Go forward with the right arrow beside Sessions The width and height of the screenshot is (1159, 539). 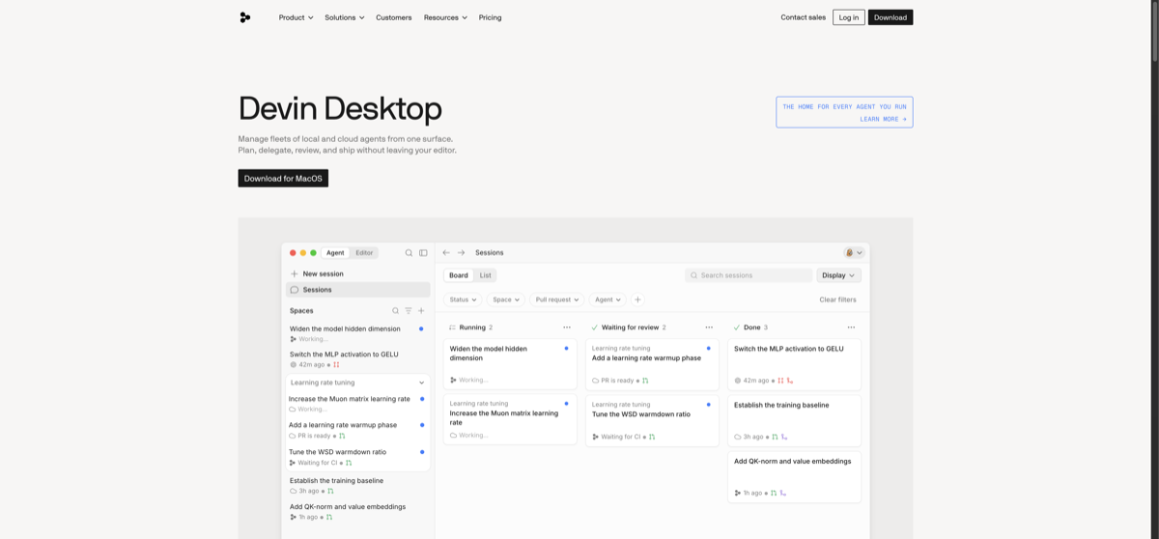click(x=462, y=253)
